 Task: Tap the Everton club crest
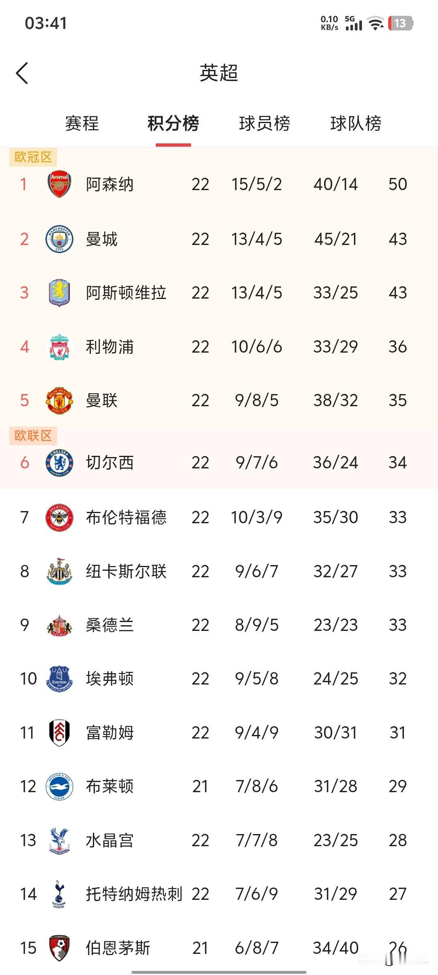pyautogui.click(x=59, y=678)
